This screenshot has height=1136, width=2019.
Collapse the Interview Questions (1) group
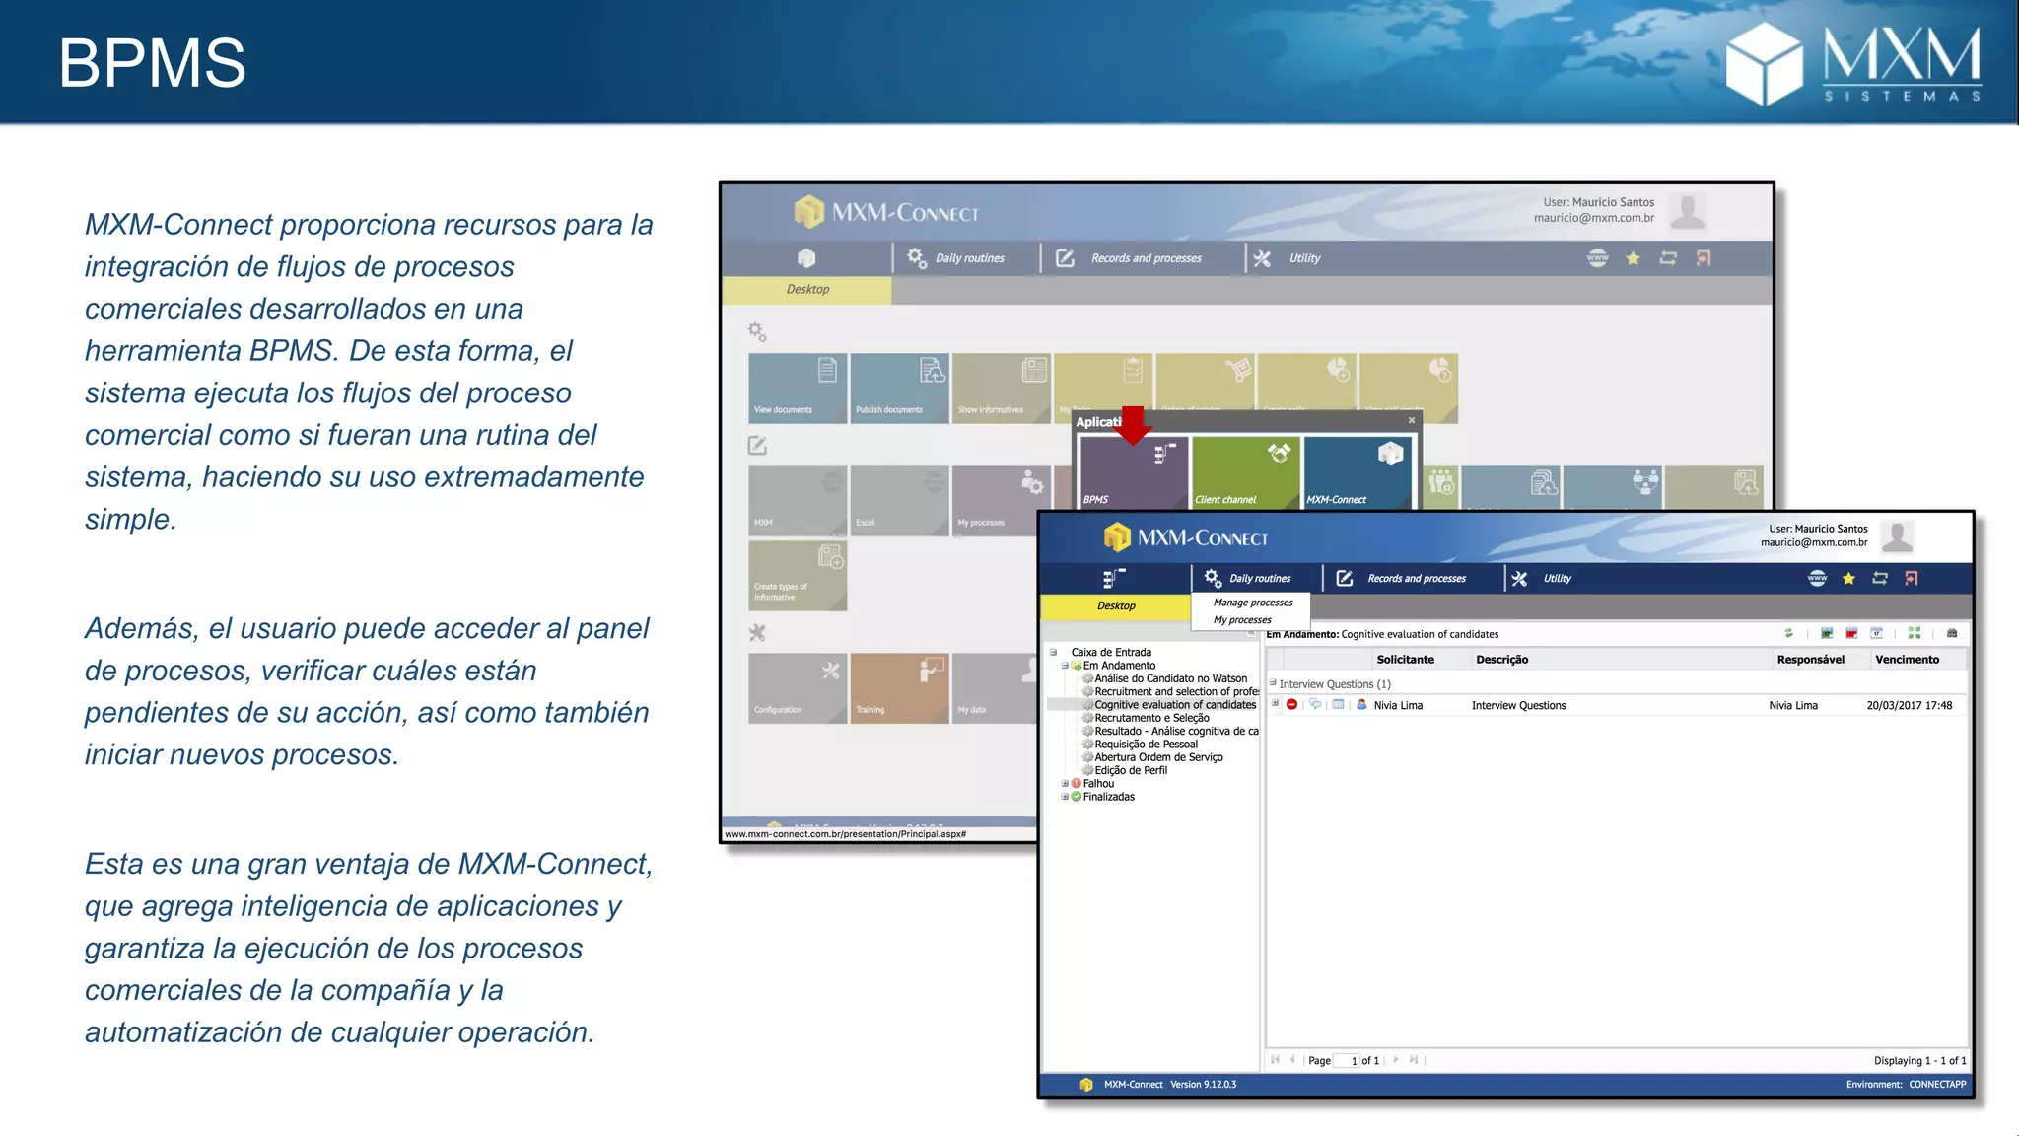tap(1273, 683)
